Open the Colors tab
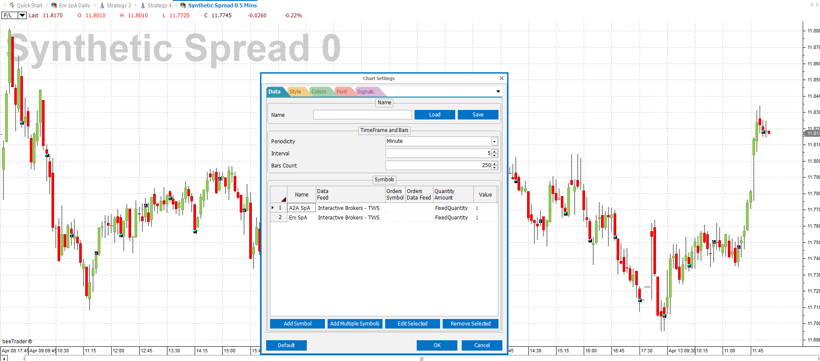This screenshot has width=820, height=361. coord(319,92)
